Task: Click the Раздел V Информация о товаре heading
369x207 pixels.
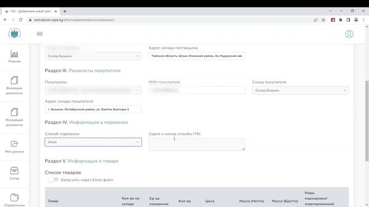Action: 82,161
